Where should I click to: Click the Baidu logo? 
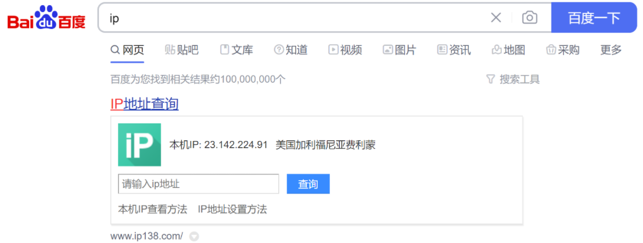tap(46, 17)
